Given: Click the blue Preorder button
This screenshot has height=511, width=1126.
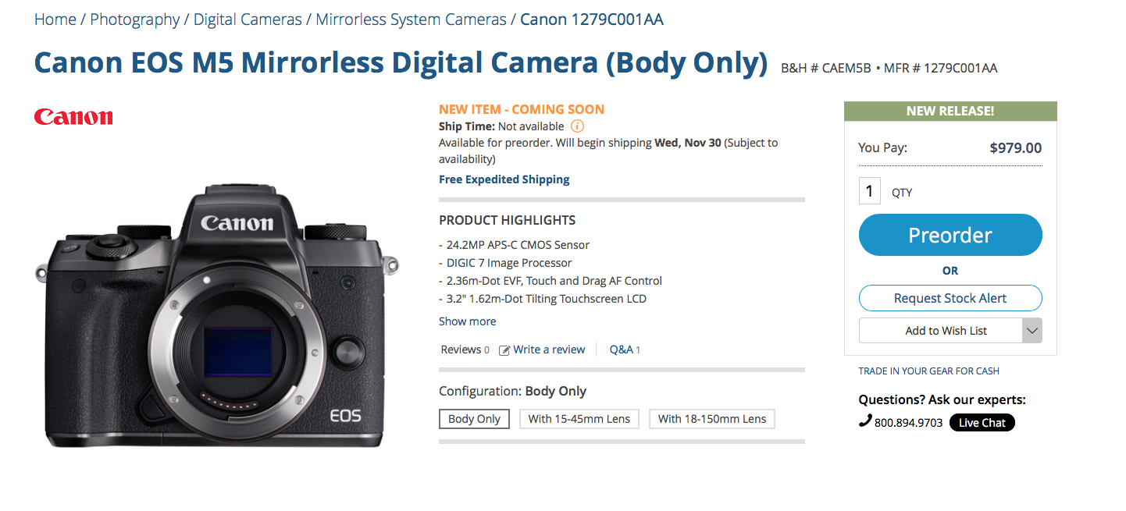Looking at the screenshot, I should (x=950, y=235).
